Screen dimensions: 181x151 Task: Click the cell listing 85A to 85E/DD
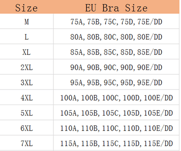point(116,52)
